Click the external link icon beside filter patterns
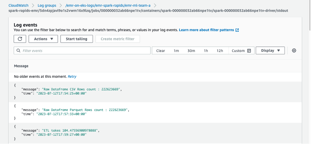The width and height of the screenshot is (311, 144). (237, 30)
